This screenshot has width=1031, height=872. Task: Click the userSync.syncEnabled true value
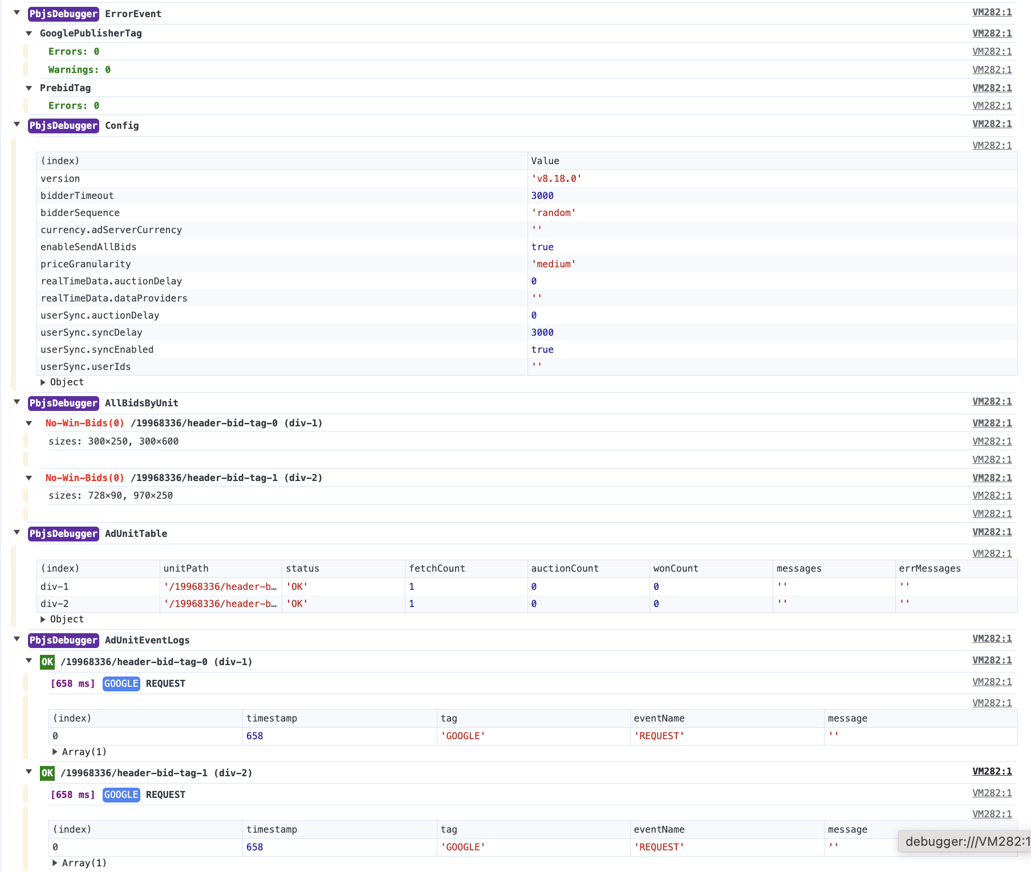click(x=542, y=349)
